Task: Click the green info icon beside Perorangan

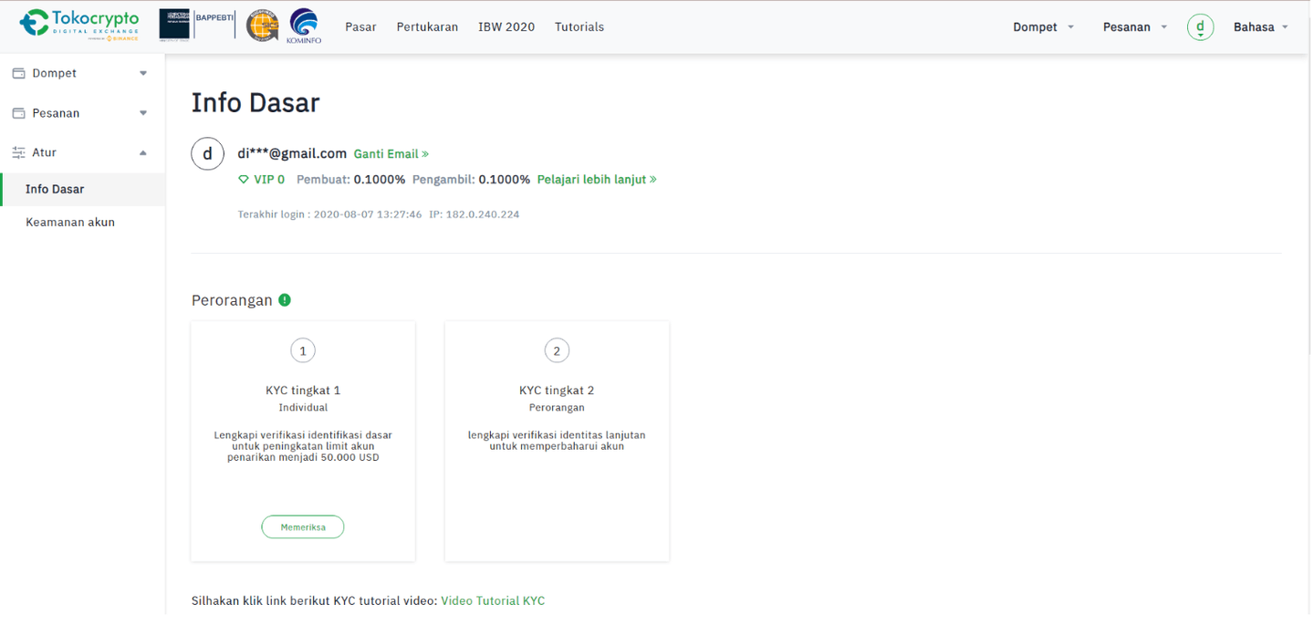Action: pyautogui.click(x=285, y=300)
